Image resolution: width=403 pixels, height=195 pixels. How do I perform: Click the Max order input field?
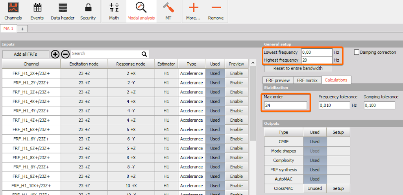point(285,105)
